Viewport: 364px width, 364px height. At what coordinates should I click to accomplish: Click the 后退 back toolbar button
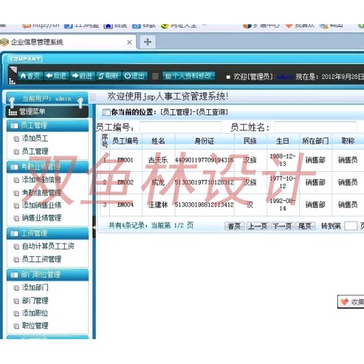tap(56, 76)
